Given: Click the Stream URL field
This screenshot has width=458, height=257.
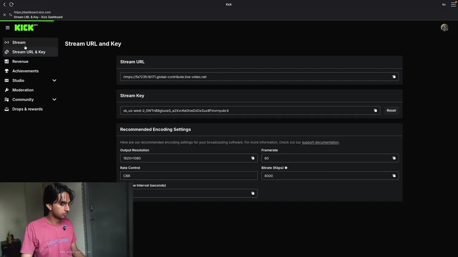Looking at the screenshot, I should [x=259, y=77].
